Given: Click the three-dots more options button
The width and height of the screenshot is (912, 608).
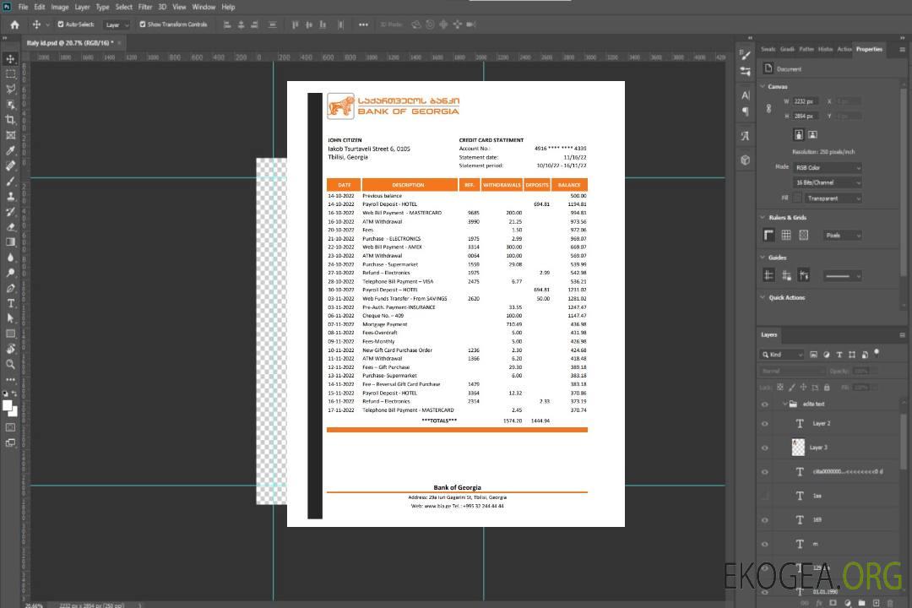Looking at the screenshot, I should point(363,24).
